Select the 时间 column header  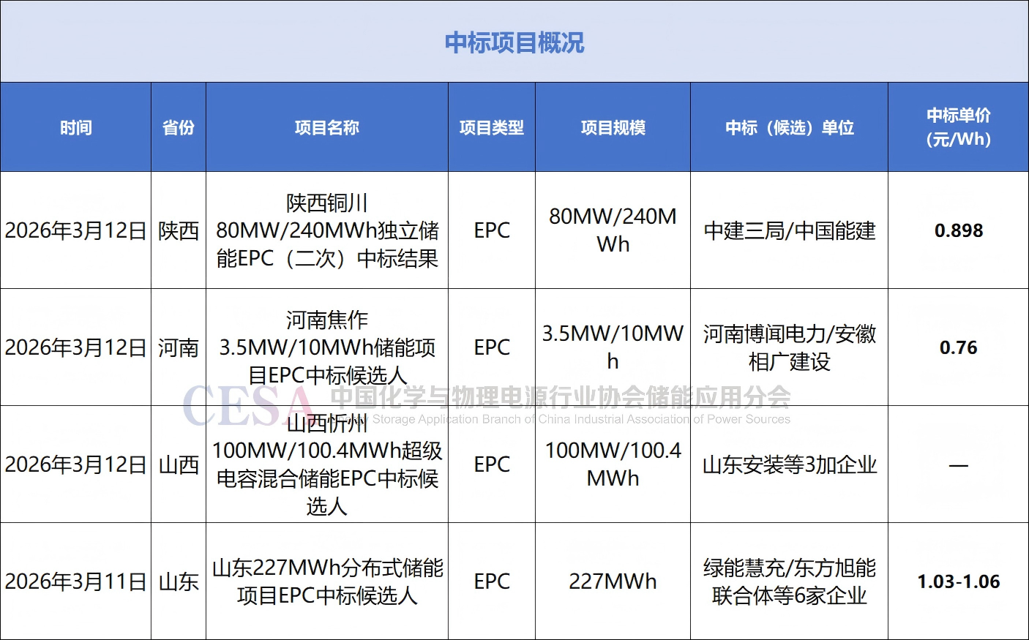coord(76,127)
